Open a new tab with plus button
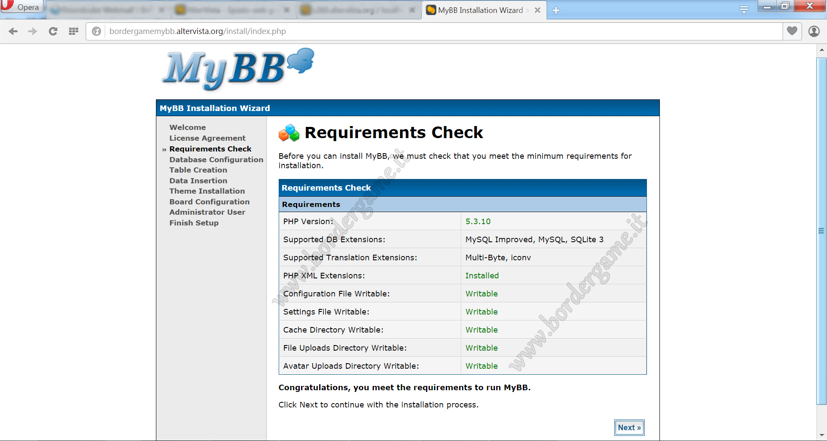 click(556, 10)
